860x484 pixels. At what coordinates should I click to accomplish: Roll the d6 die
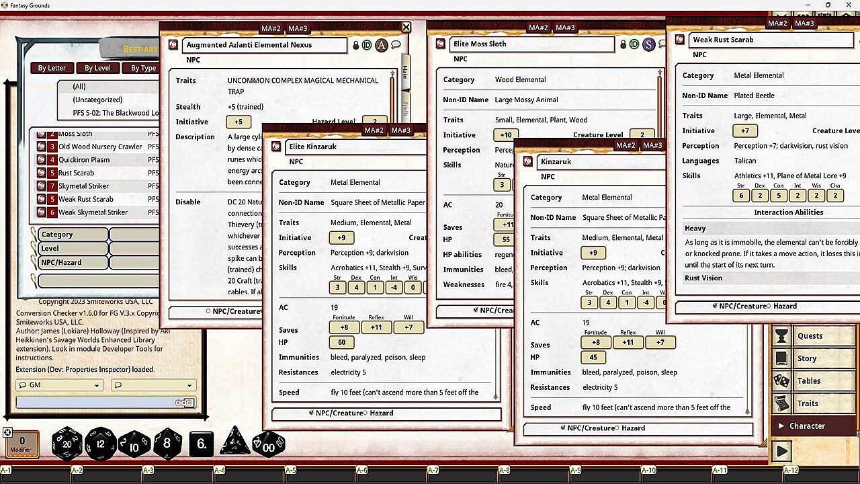coord(202,444)
